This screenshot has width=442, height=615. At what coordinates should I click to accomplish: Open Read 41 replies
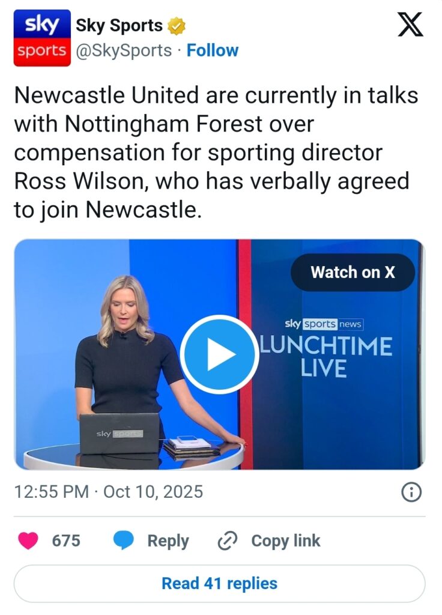220,584
